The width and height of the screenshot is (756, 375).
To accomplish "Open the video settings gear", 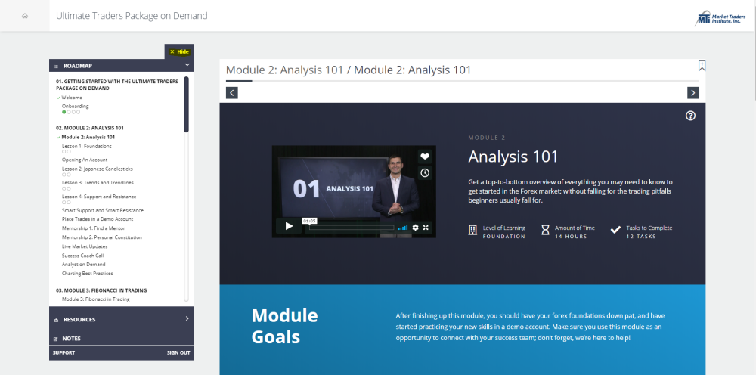I will click(415, 228).
